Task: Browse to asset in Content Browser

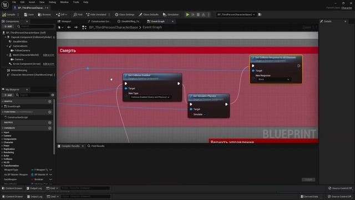Action: 44,14
